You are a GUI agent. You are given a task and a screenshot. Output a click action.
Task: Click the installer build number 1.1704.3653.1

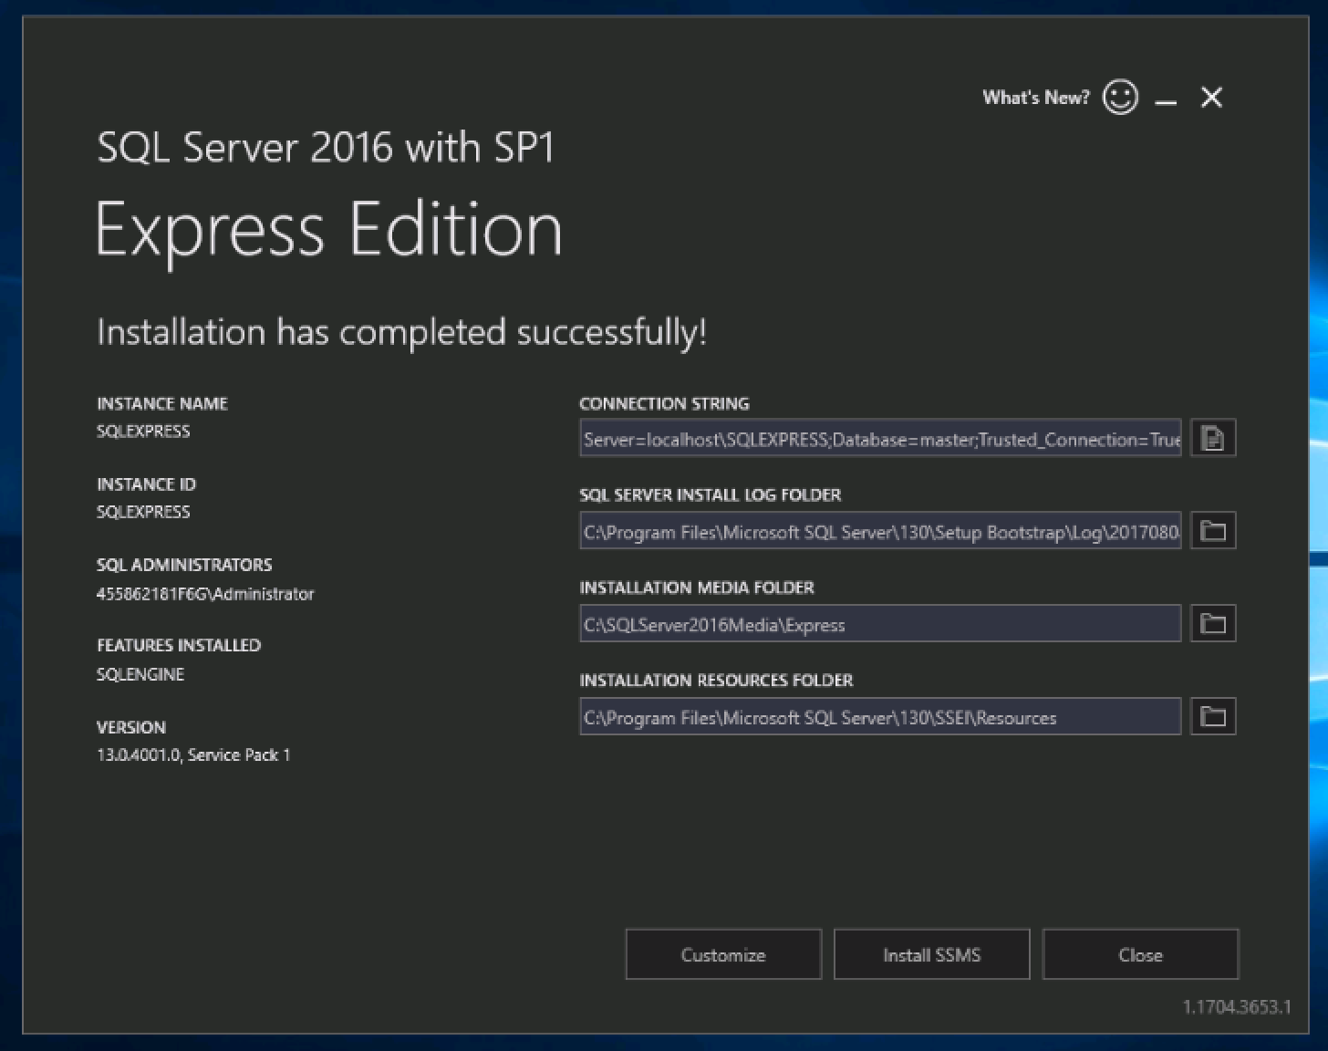pyautogui.click(x=1236, y=1007)
